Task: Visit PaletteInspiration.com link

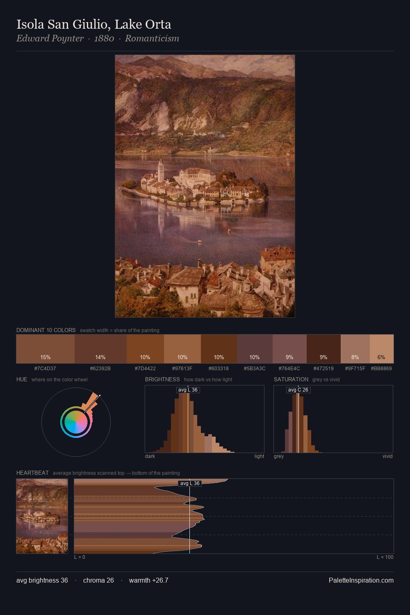Action: (x=361, y=581)
